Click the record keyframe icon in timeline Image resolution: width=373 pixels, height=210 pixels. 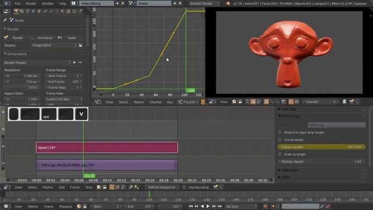click(x=265, y=206)
